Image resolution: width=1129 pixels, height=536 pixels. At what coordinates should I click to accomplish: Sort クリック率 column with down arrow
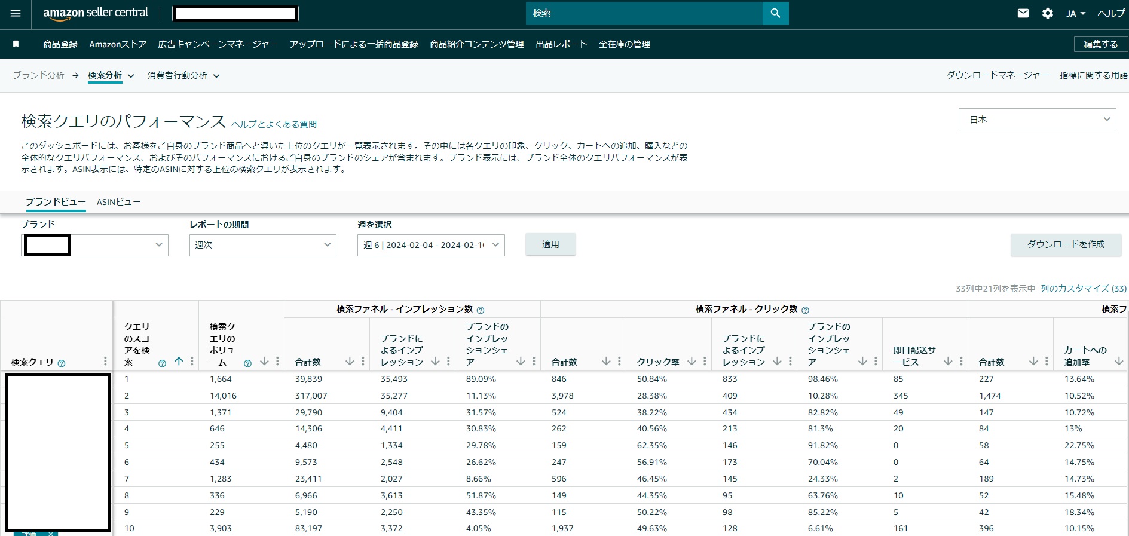(692, 362)
